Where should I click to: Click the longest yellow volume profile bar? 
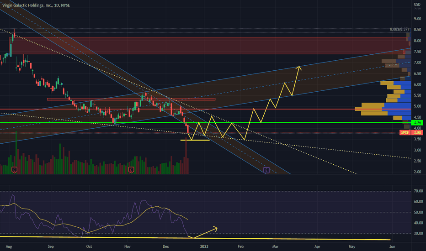(368, 109)
